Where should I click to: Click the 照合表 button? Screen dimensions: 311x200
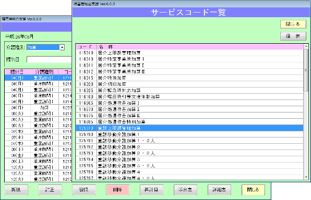pos(185,190)
